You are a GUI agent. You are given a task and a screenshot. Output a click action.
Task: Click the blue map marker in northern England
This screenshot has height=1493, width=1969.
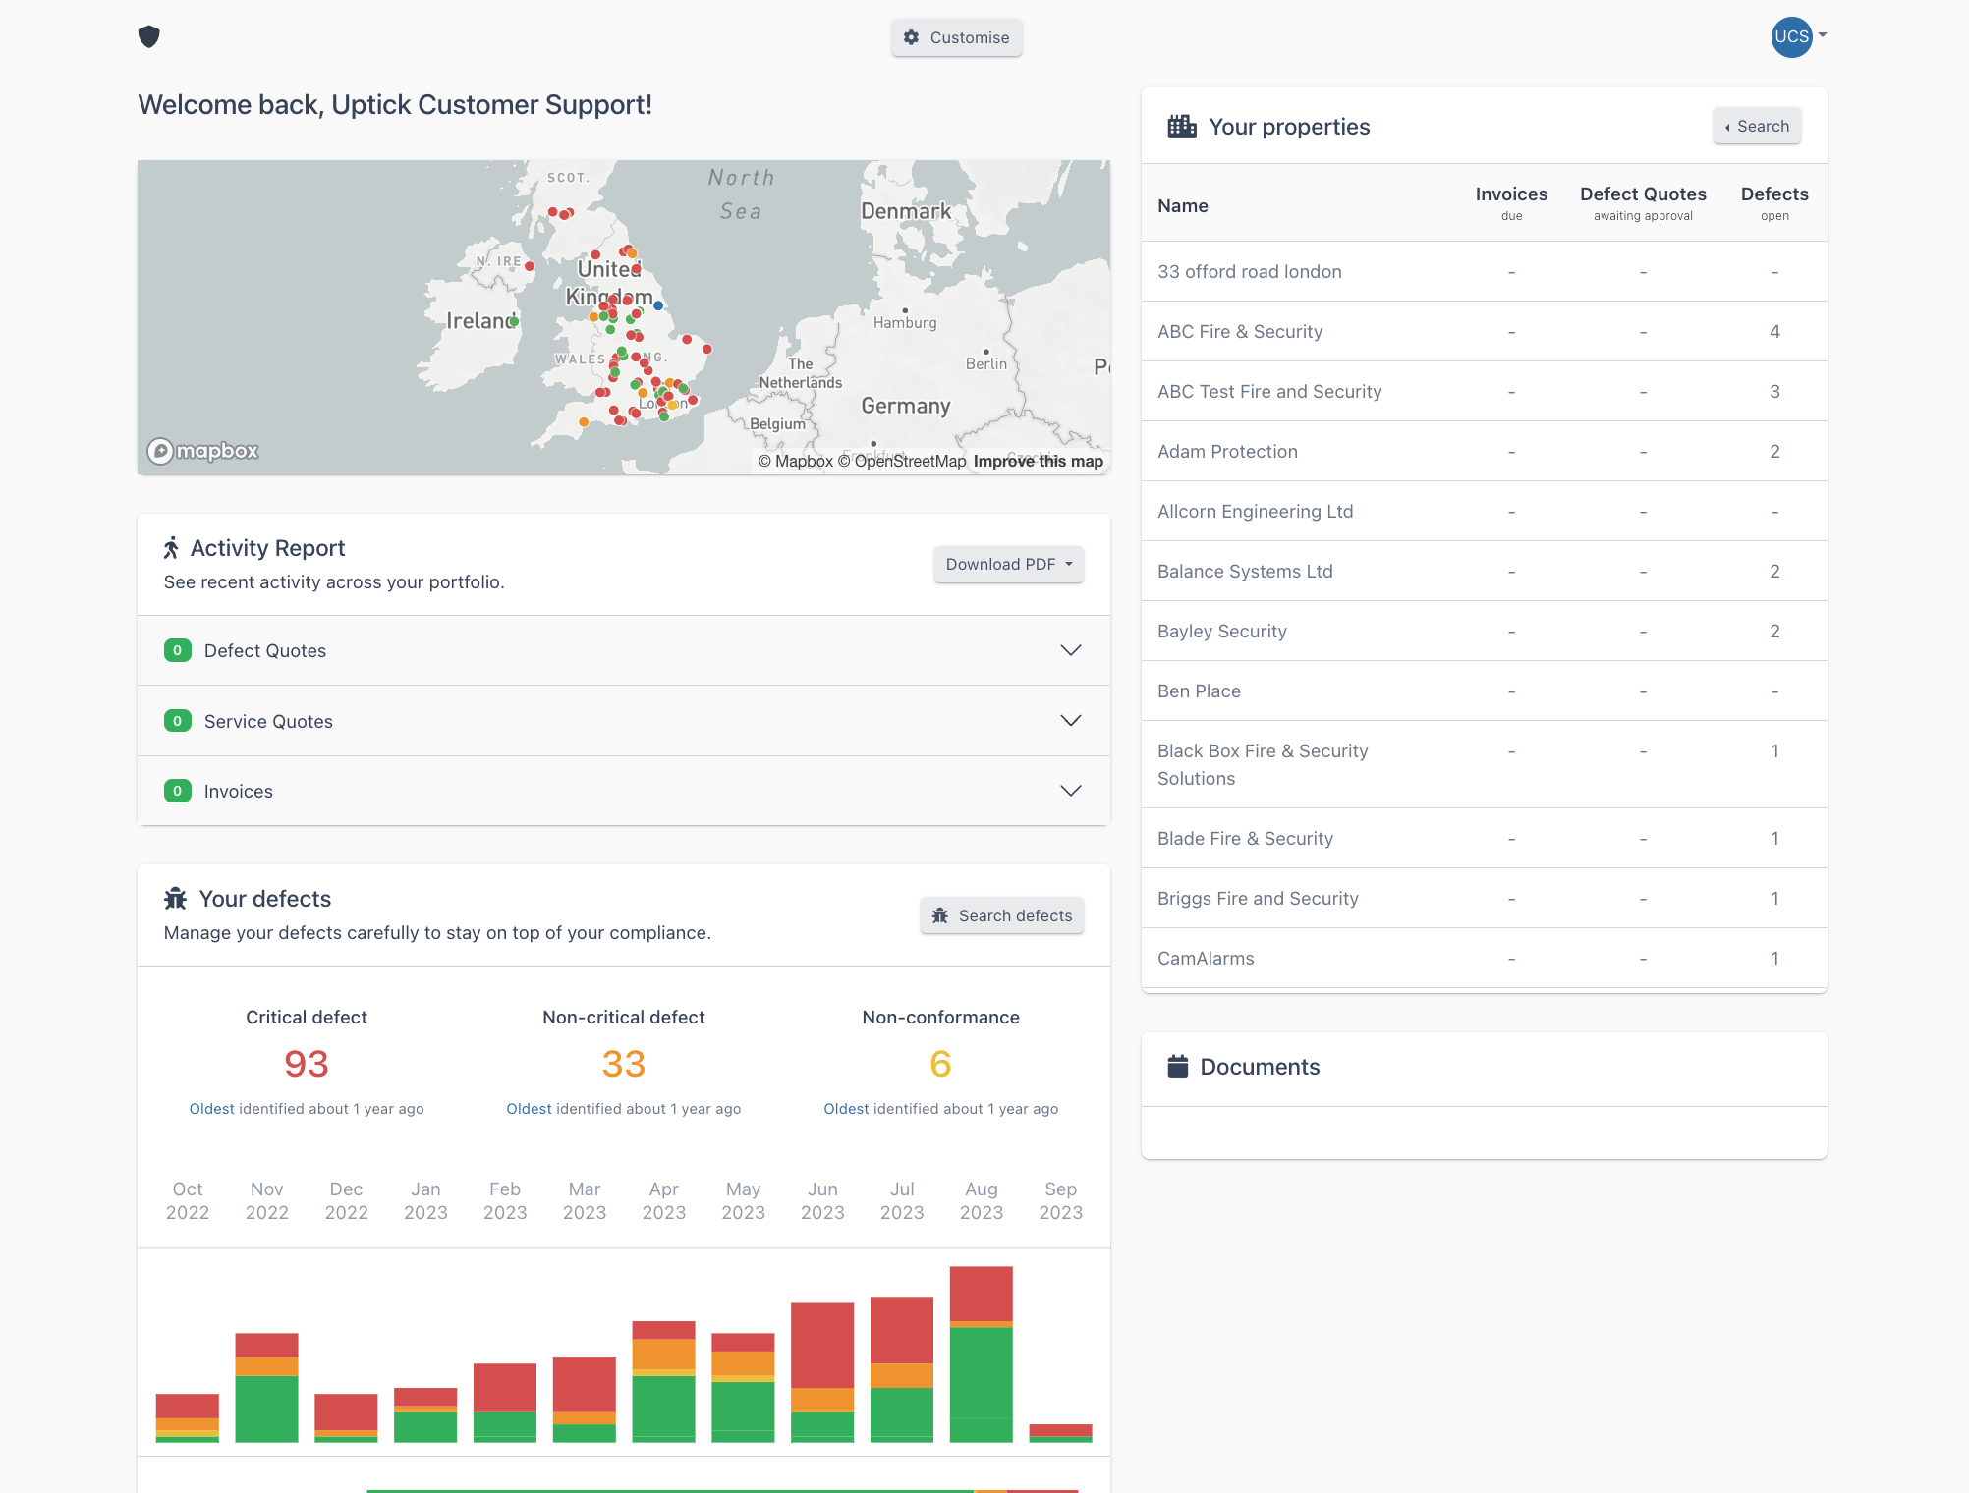(658, 305)
